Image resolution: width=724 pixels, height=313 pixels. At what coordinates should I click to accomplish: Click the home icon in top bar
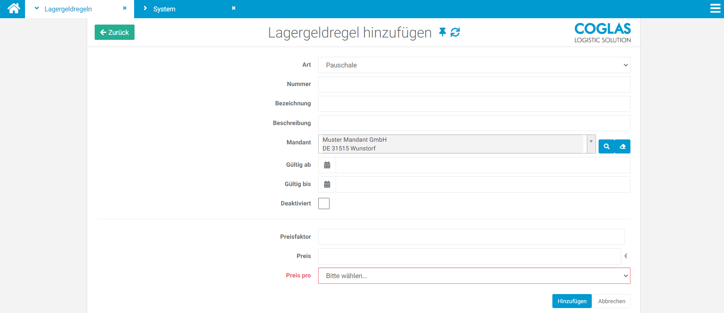click(14, 8)
